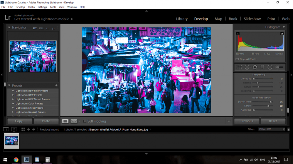Open the Map module

tap(218, 19)
